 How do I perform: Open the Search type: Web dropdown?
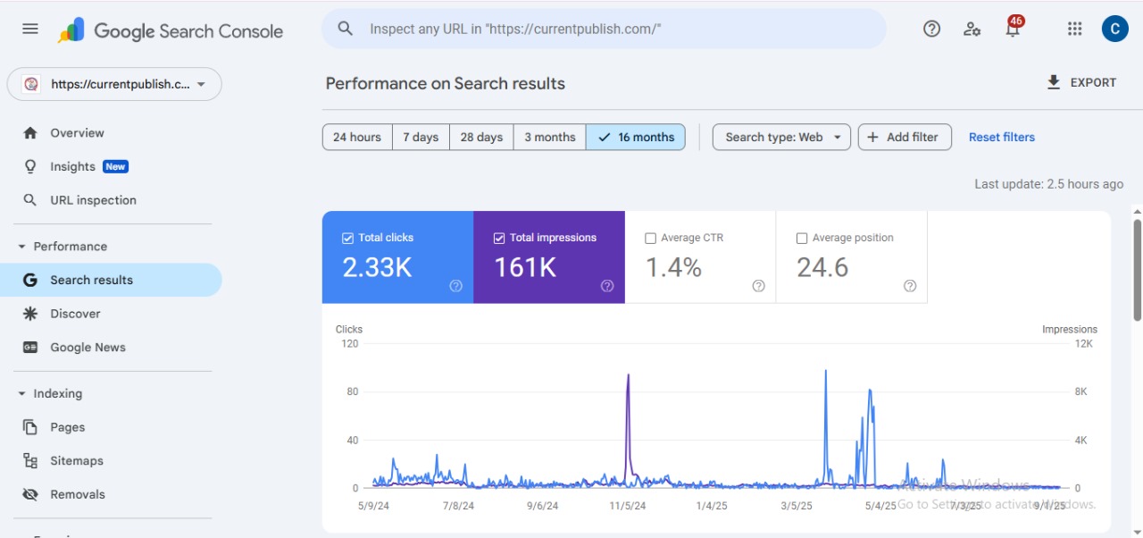click(781, 137)
